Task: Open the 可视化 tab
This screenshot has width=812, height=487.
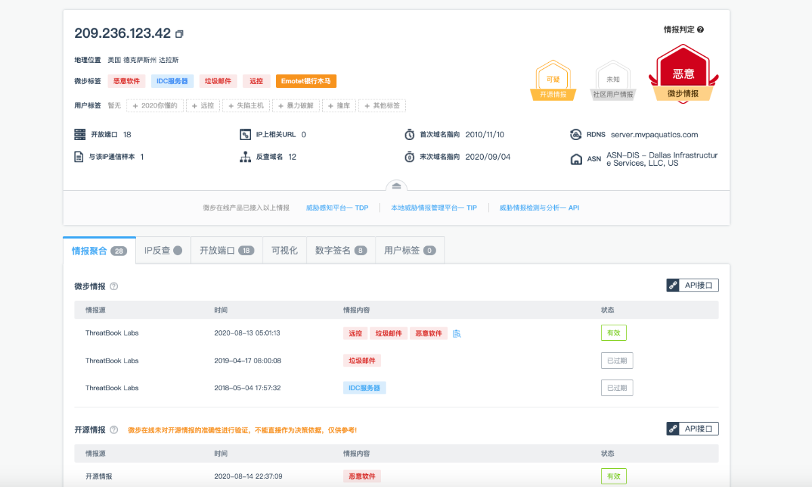Action: point(285,250)
